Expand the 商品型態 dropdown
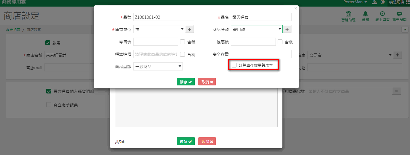Viewport: 410px width, 155px height. (x=158, y=66)
